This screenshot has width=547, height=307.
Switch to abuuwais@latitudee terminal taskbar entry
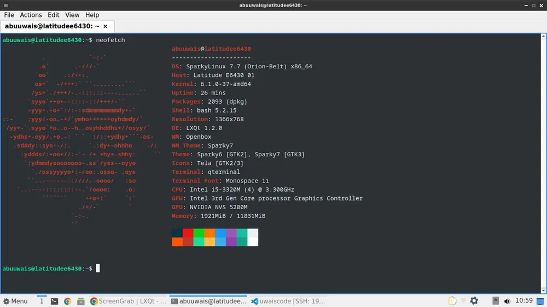coord(208,301)
